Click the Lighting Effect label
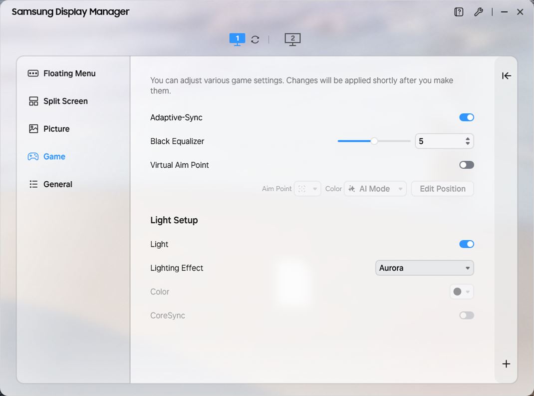 coord(177,268)
